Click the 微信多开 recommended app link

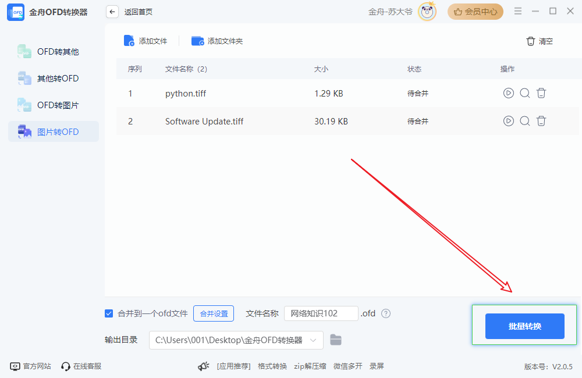tap(348, 366)
